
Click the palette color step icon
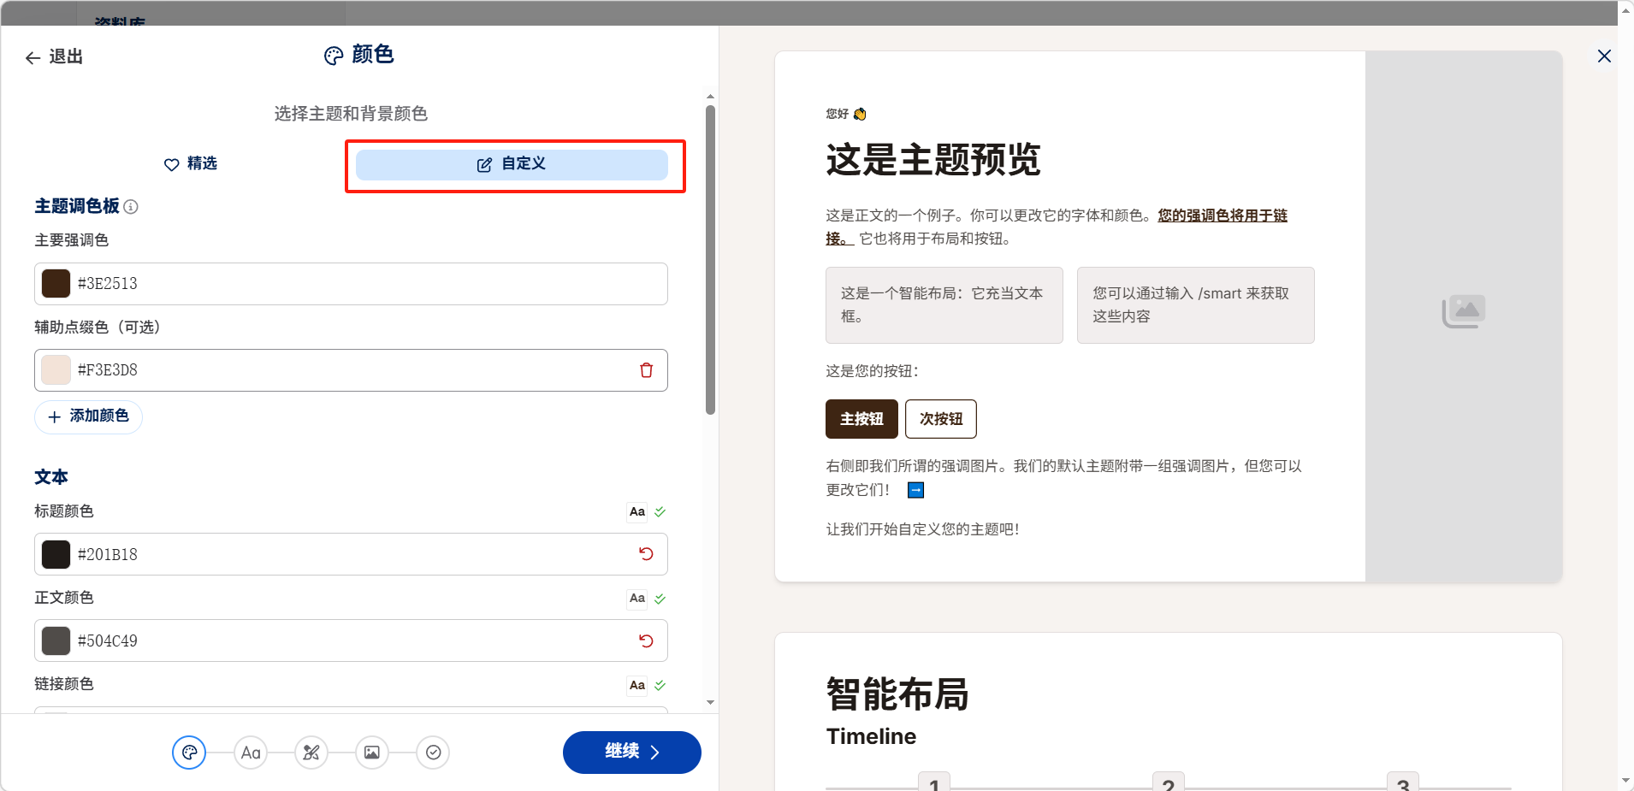point(189,753)
